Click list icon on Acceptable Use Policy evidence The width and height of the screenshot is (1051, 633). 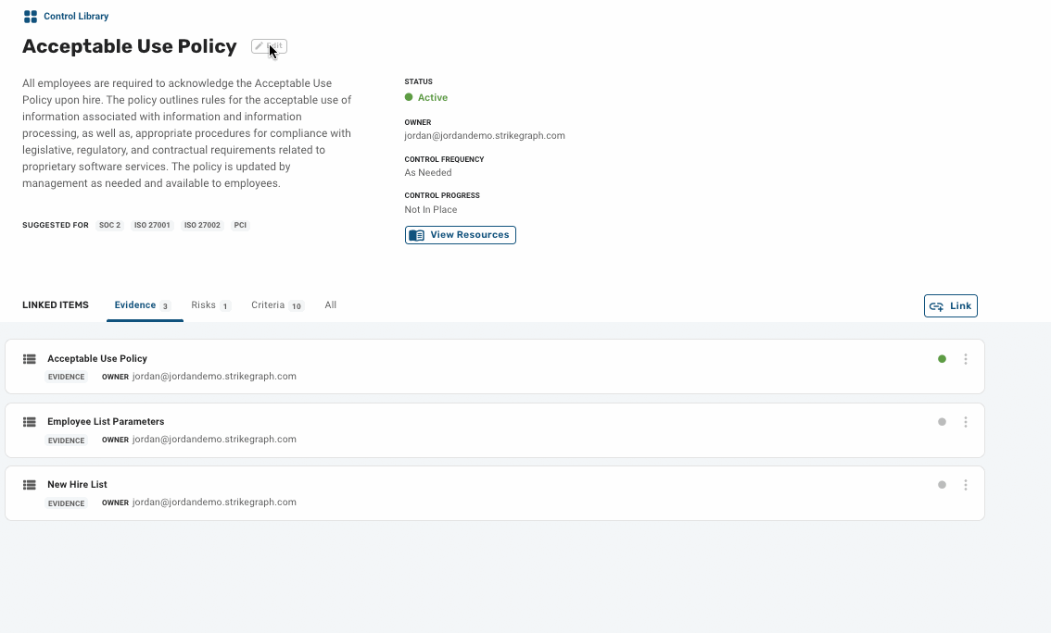pyautogui.click(x=30, y=359)
